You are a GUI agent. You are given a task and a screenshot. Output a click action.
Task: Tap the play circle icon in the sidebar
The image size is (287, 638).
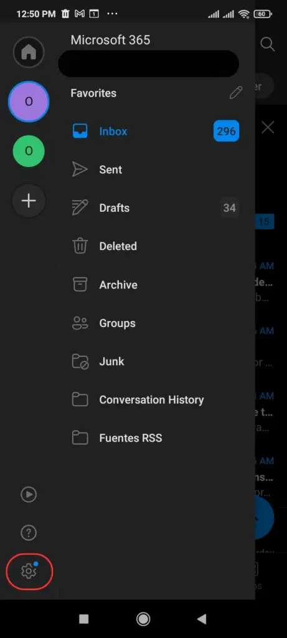point(29,494)
